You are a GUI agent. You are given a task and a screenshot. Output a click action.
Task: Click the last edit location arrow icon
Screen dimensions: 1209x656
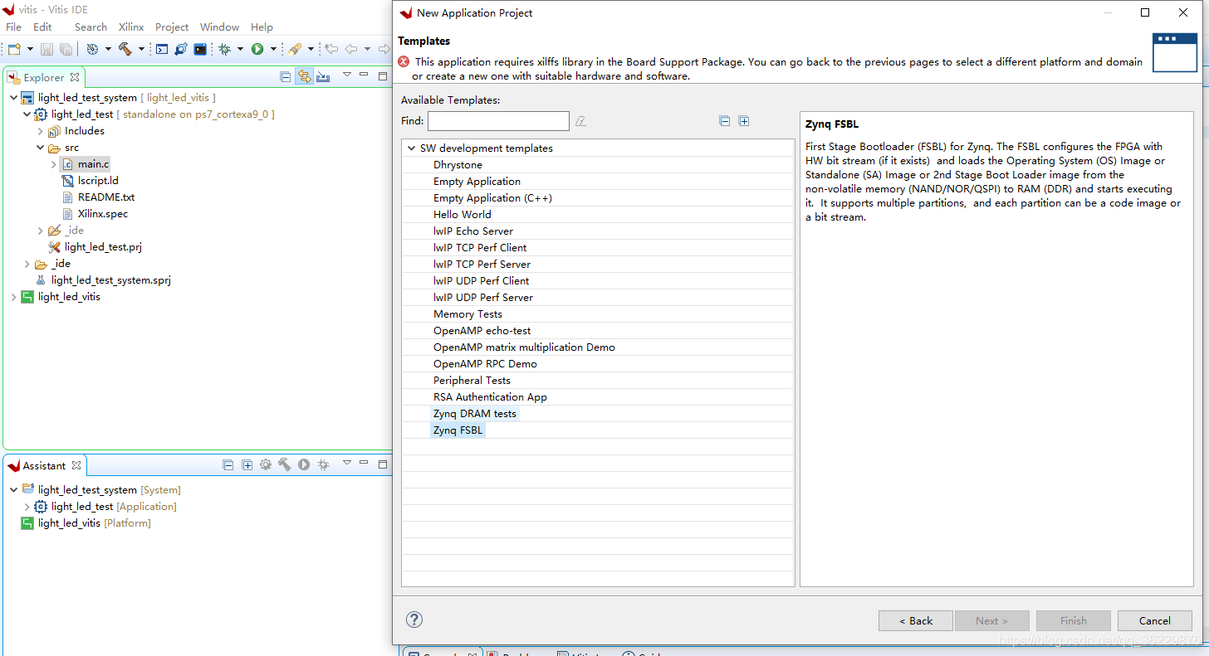331,50
